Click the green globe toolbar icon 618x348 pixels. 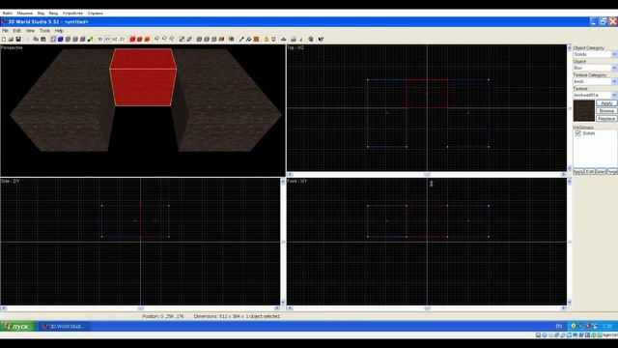pyautogui.click(x=311, y=39)
